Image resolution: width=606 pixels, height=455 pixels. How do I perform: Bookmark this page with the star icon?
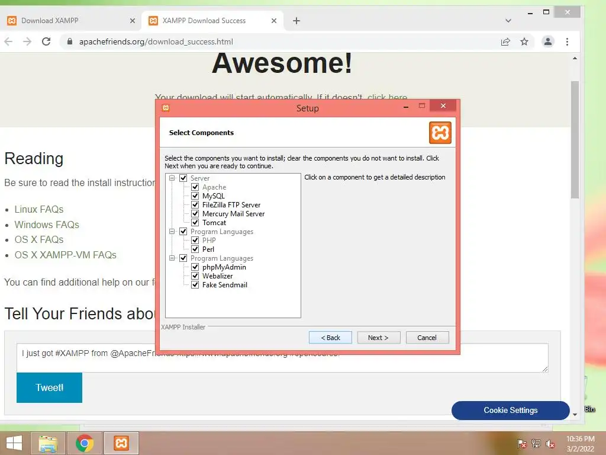coord(524,41)
